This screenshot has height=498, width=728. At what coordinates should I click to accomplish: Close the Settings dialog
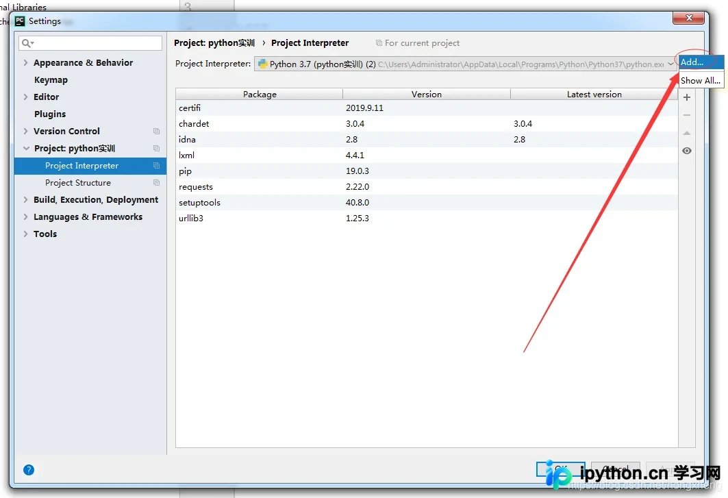pos(690,18)
